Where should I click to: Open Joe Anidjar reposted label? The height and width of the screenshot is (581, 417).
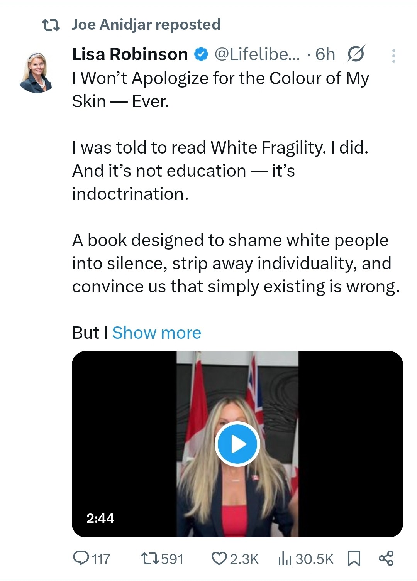click(x=146, y=25)
